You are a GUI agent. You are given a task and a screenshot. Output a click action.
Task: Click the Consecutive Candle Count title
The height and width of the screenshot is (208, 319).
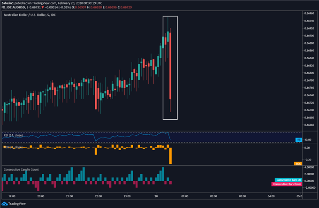pos(21,169)
